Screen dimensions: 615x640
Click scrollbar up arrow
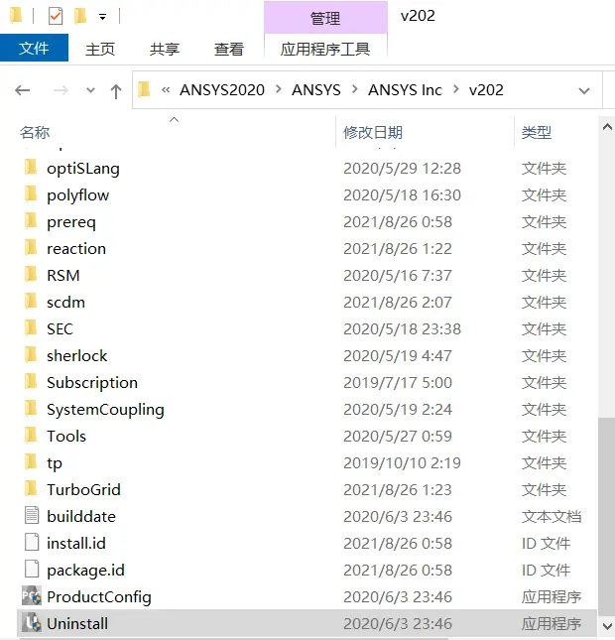tap(607, 127)
